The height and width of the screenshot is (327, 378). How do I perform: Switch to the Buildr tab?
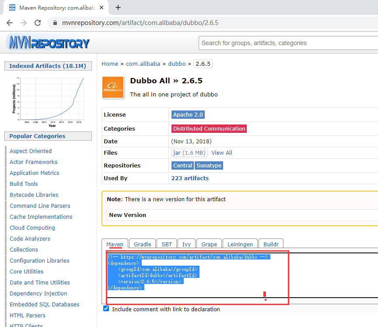271,244
